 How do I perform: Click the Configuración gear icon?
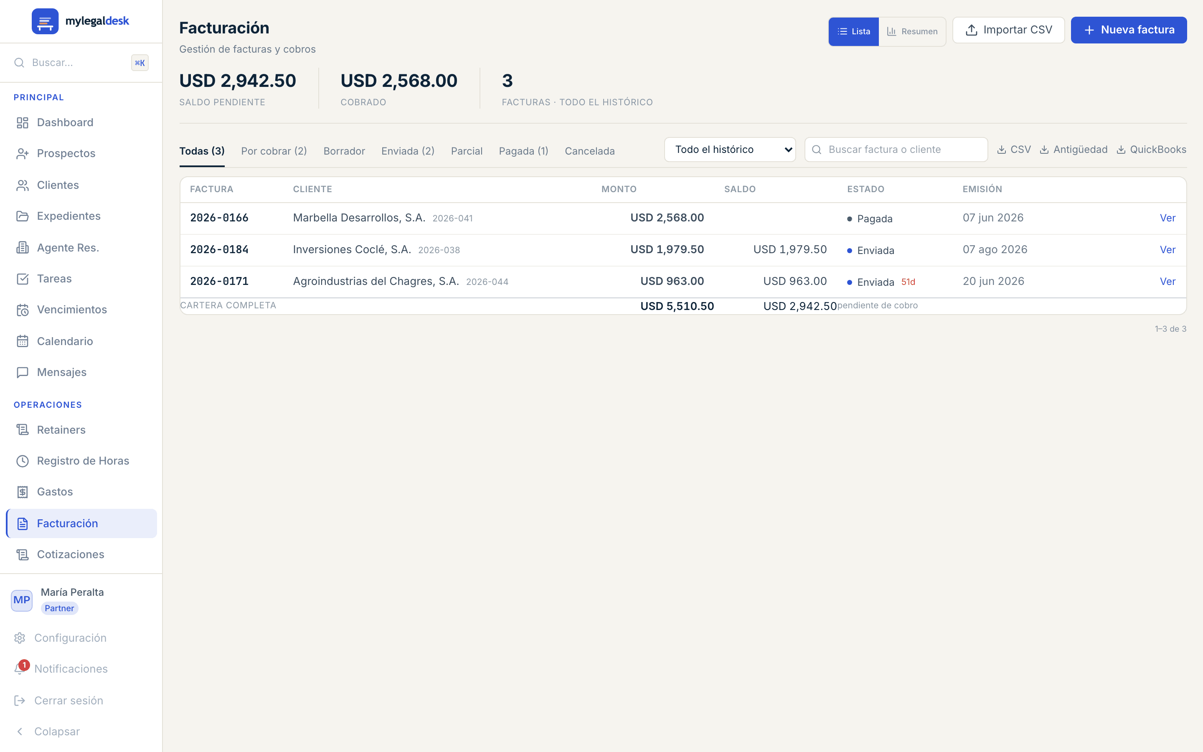(20, 638)
